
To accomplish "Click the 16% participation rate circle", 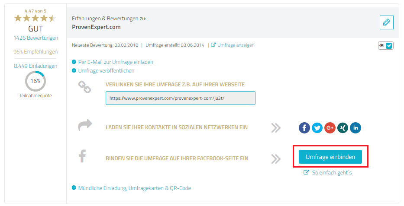I will pos(36,81).
